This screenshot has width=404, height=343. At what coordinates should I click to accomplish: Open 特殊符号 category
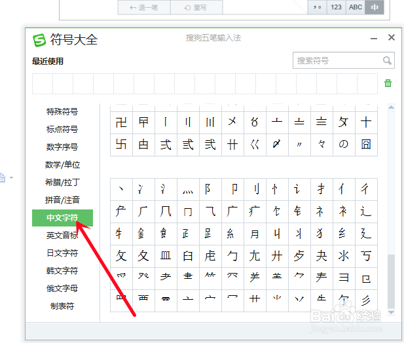pyautogui.click(x=62, y=111)
